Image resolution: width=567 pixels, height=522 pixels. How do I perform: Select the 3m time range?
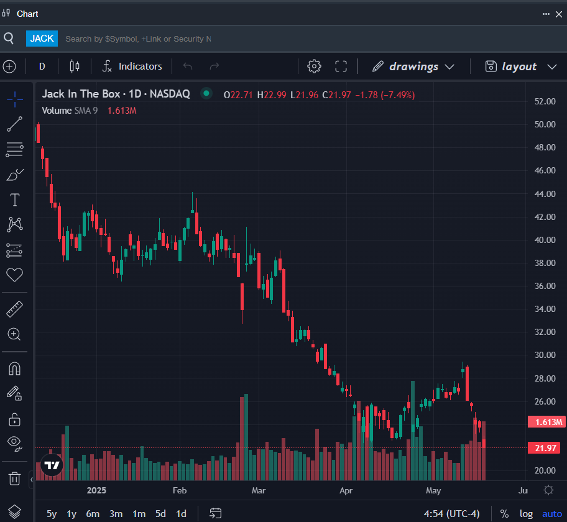(x=116, y=514)
